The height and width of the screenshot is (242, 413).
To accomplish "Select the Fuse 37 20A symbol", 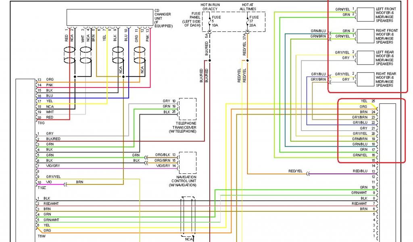I will click(x=248, y=23).
